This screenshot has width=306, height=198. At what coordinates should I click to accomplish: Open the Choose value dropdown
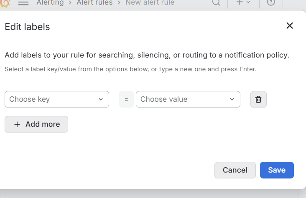coord(188,99)
